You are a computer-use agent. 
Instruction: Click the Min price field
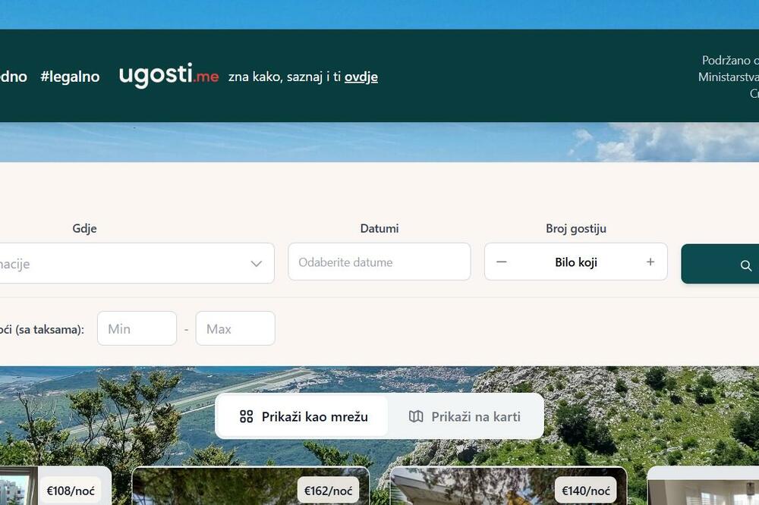click(x=137, y=328)
